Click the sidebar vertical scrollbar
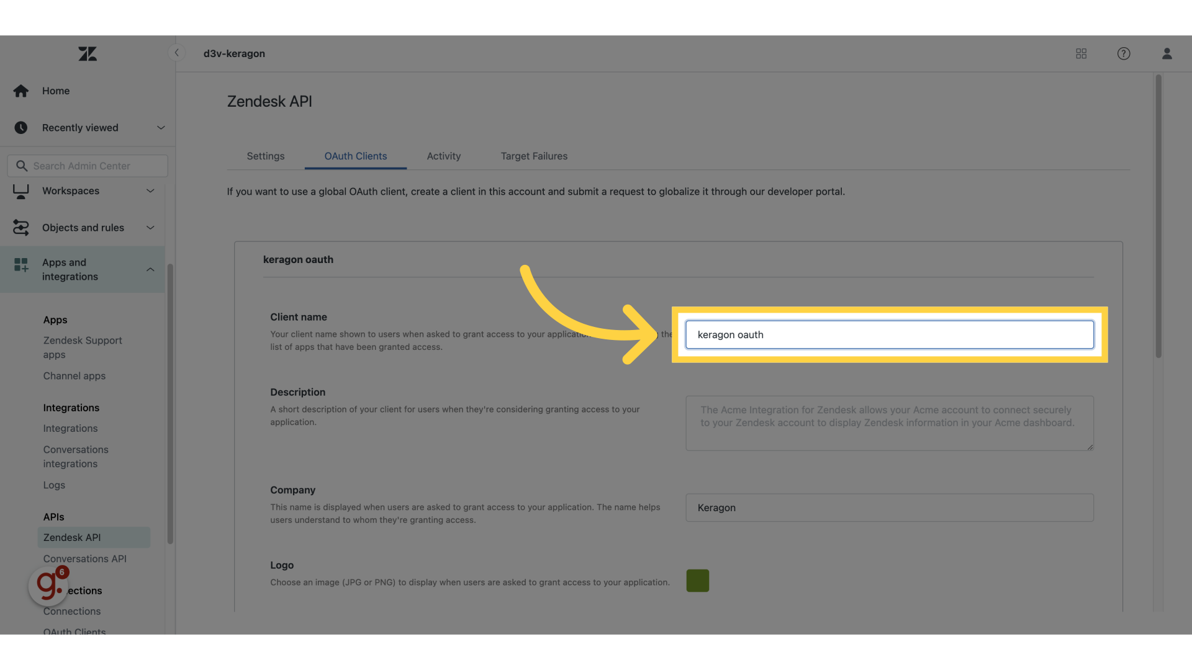This screenshot has width=1192, height=670. coord(170,404)
